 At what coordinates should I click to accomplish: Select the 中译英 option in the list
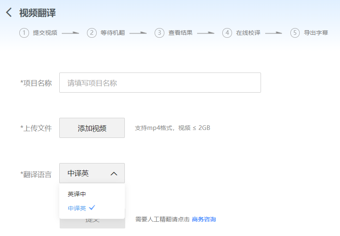(77, 208)
